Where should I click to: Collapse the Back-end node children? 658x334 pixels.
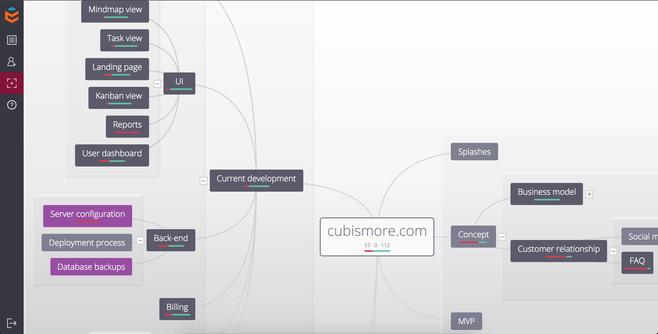pyautogui.click(x=140, y=240)
